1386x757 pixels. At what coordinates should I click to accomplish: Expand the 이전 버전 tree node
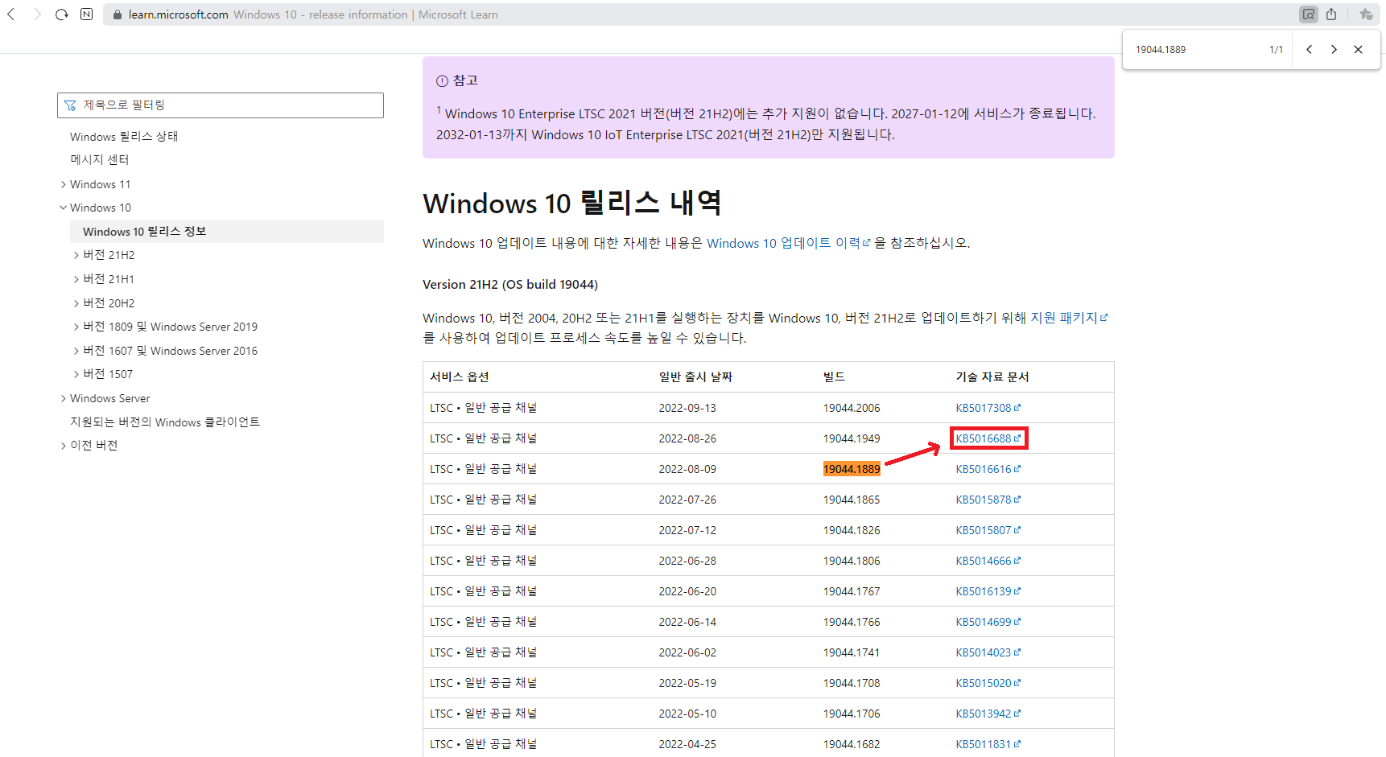[x=64, y=446]
